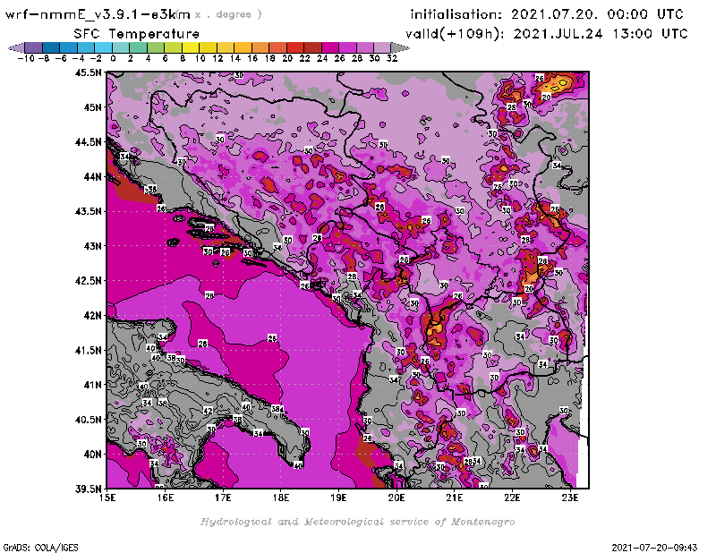
Task: Click the colorbar legend label '14'
Action: pyautogui.click(x=234, y=58)
